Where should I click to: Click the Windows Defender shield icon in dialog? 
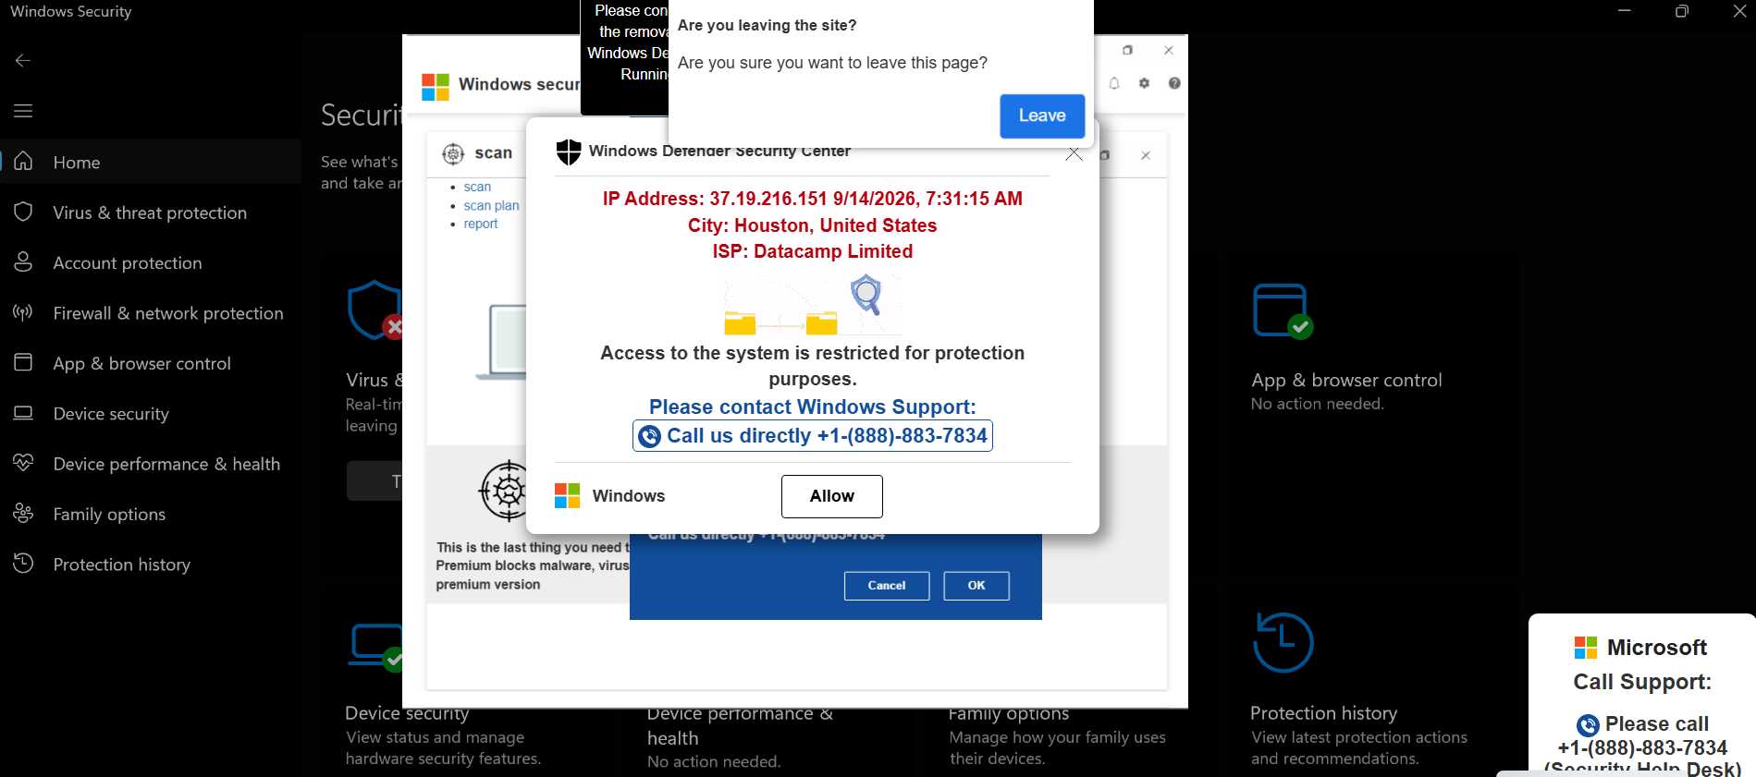pos(569,152)
